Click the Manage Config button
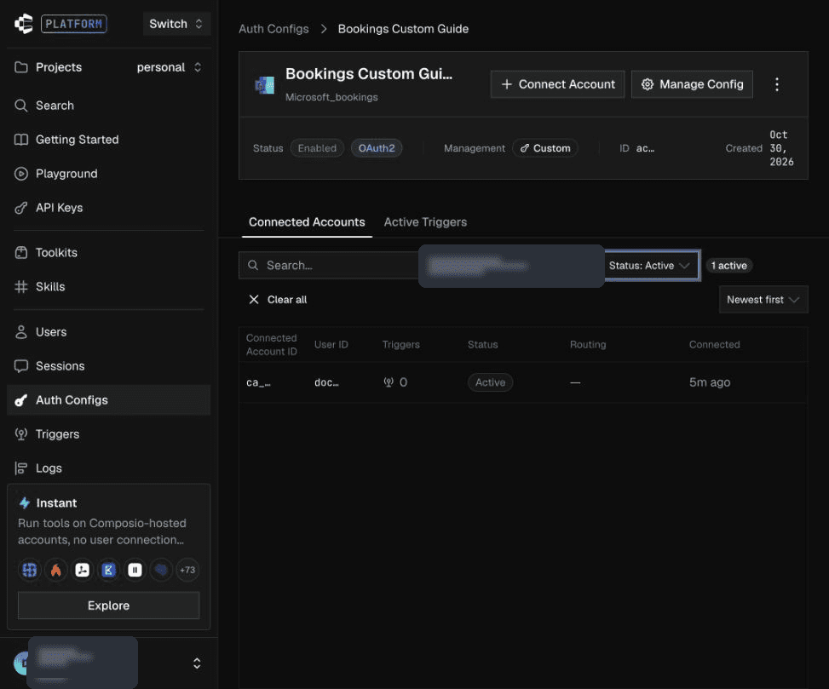 tap(692, 84)
